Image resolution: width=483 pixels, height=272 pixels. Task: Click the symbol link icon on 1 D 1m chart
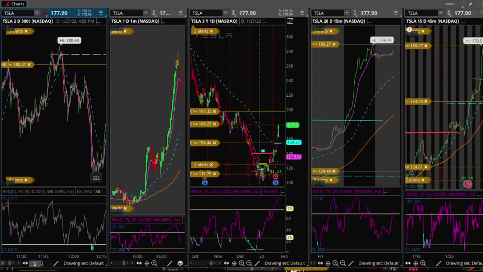[154, 13]
